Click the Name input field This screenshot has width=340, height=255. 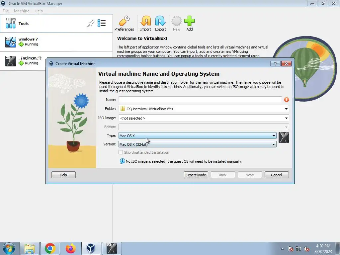coord(200,100)
